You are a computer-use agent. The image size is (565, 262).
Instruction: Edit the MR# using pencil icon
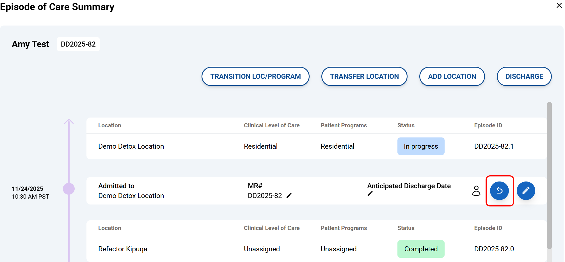pos(289,196)
